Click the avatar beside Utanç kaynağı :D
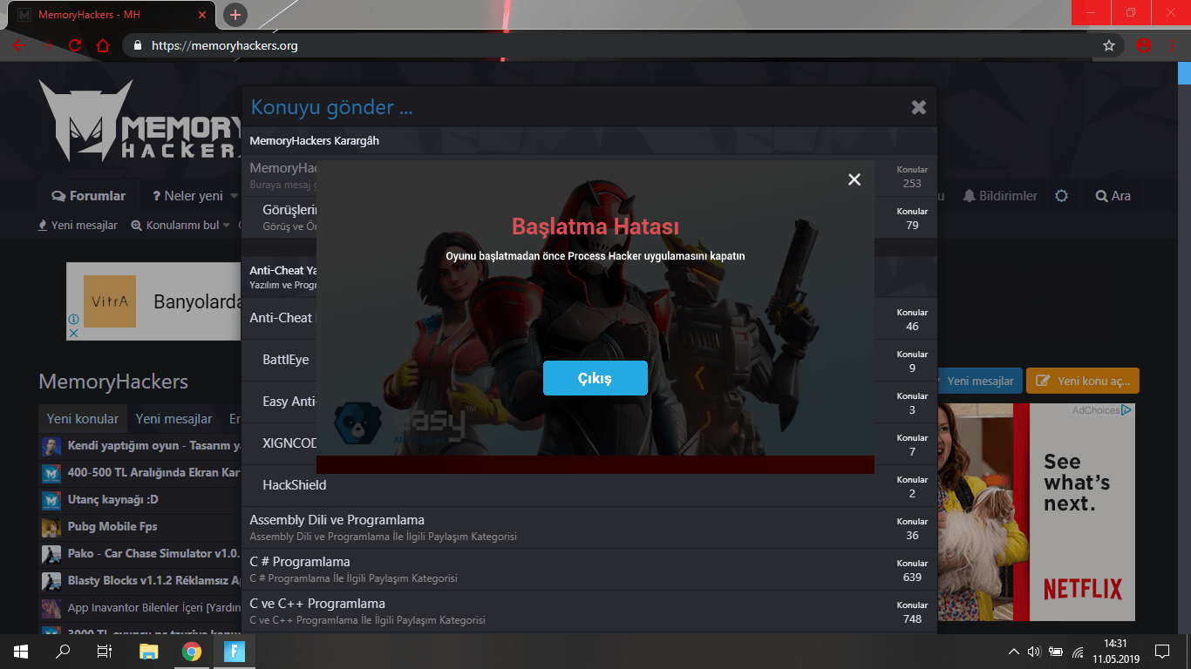The width and height of the screenshot is (1191, 669). pos(51,500)
